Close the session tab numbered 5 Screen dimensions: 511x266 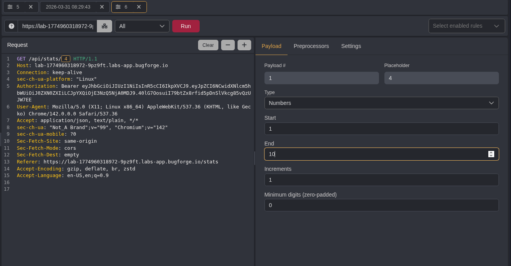(x=30, y=7)
